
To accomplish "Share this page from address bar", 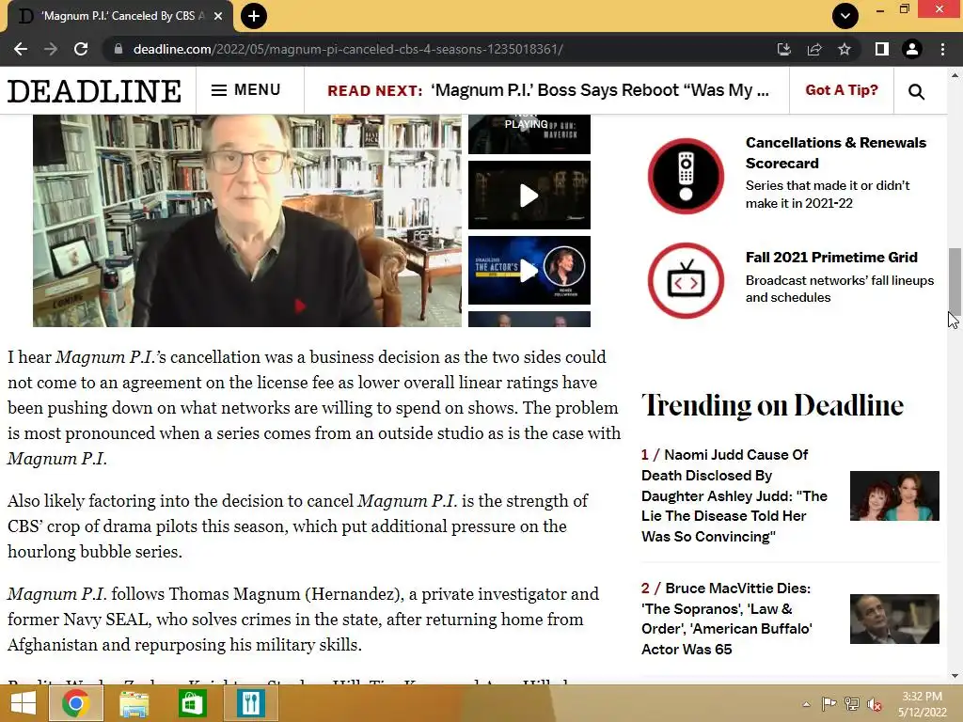I will point(814,49).
